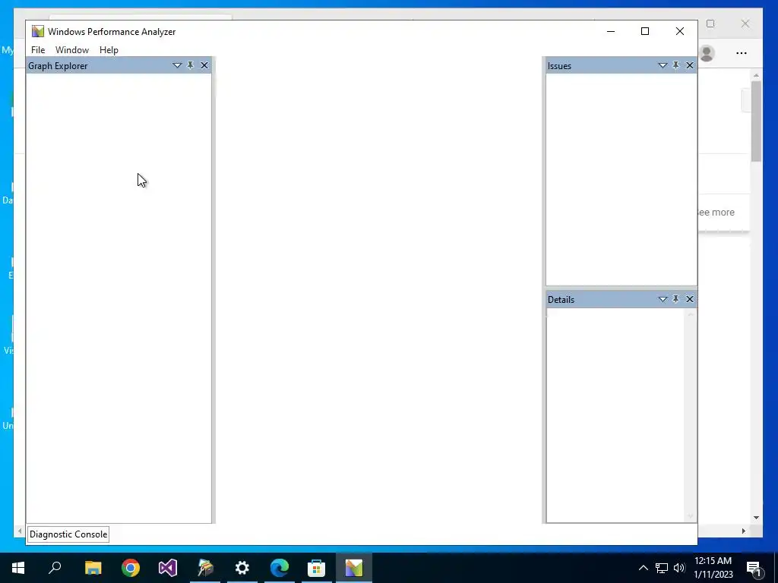Open File Explorer from the taskbar
This screenshot has width=778, height=583.
point(93,568)
